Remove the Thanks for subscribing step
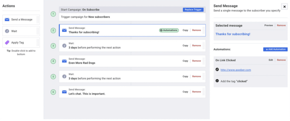This screenshot has width=290, height=121. 197,30
